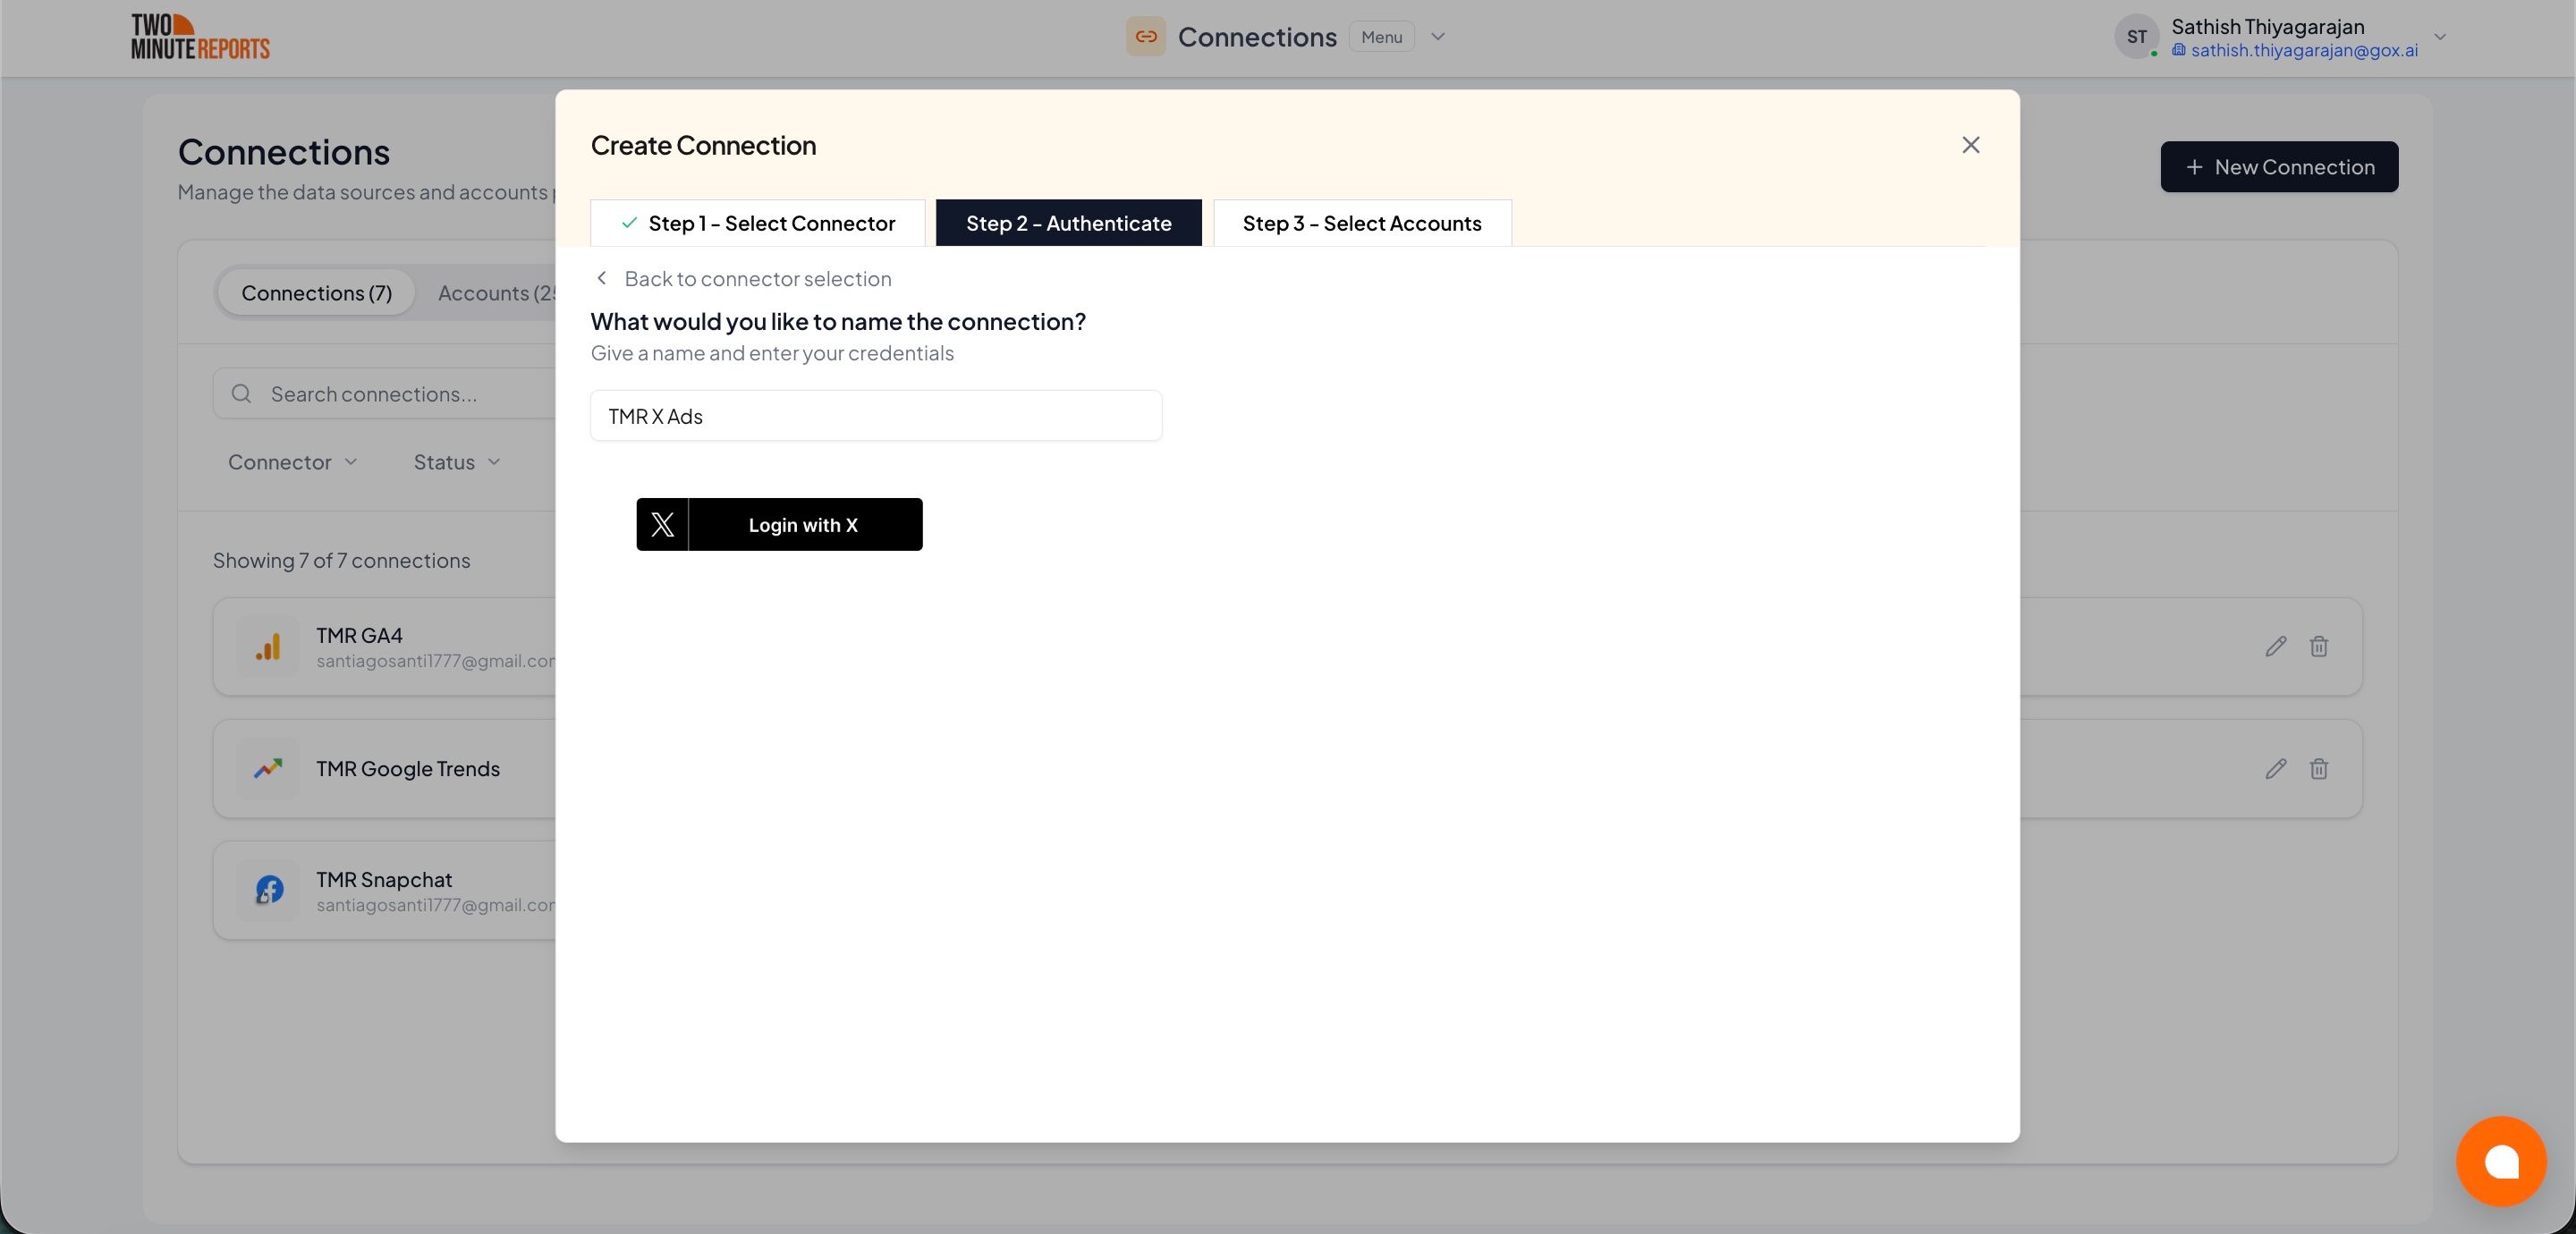Click the Two Minute Reports logo
The height and width of the screenshot is (1234, 2576).
coord(200,37)
